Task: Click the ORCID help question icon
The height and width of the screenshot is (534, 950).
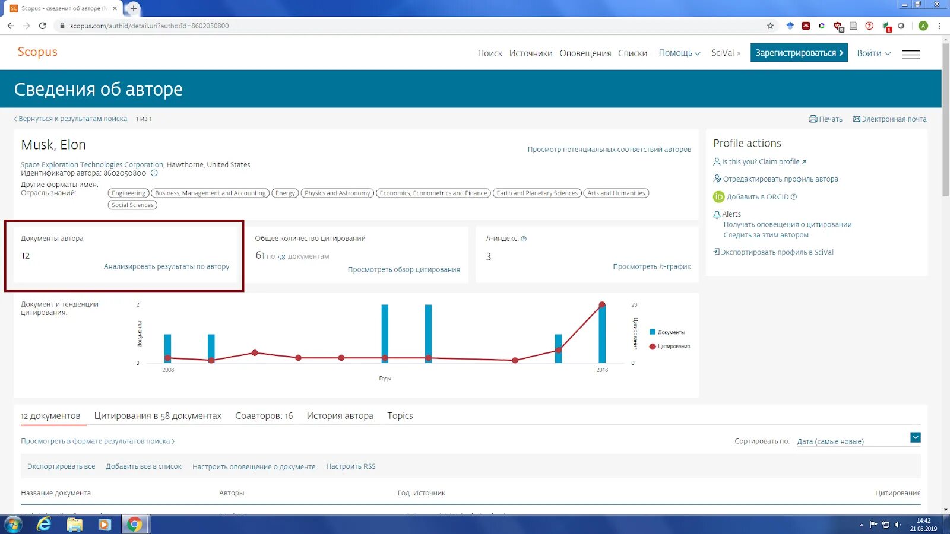Action: click(794, 197)
